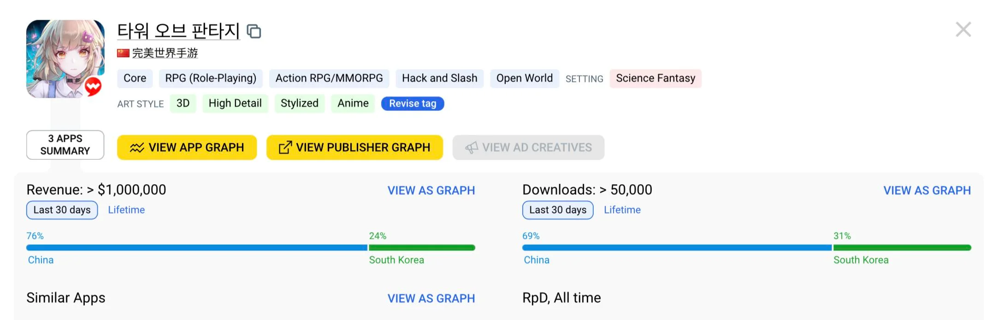This screenshot has height=320, width=993.
Task: Open the publisher name 完美世界手游 link
Action: tap(165, 53)
